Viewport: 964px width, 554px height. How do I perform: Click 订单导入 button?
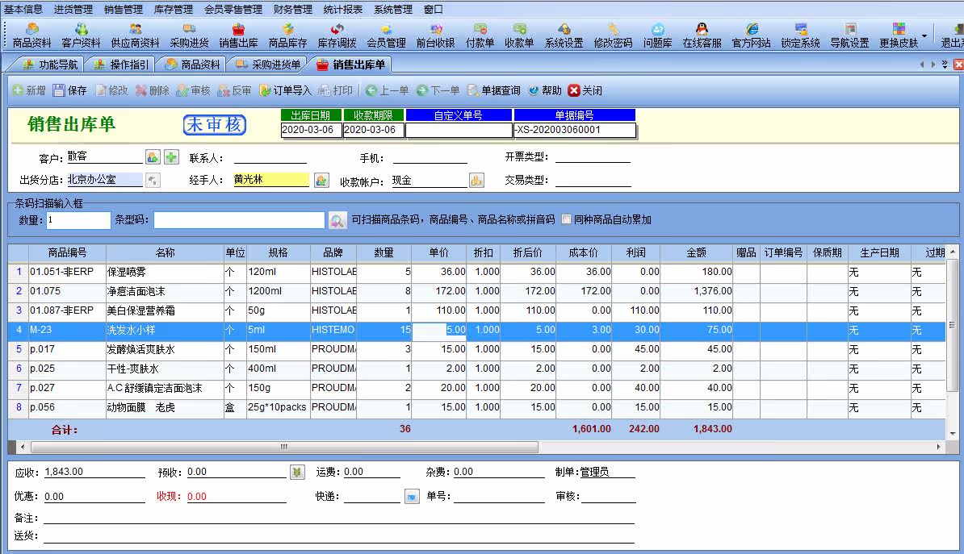[285, 90]
